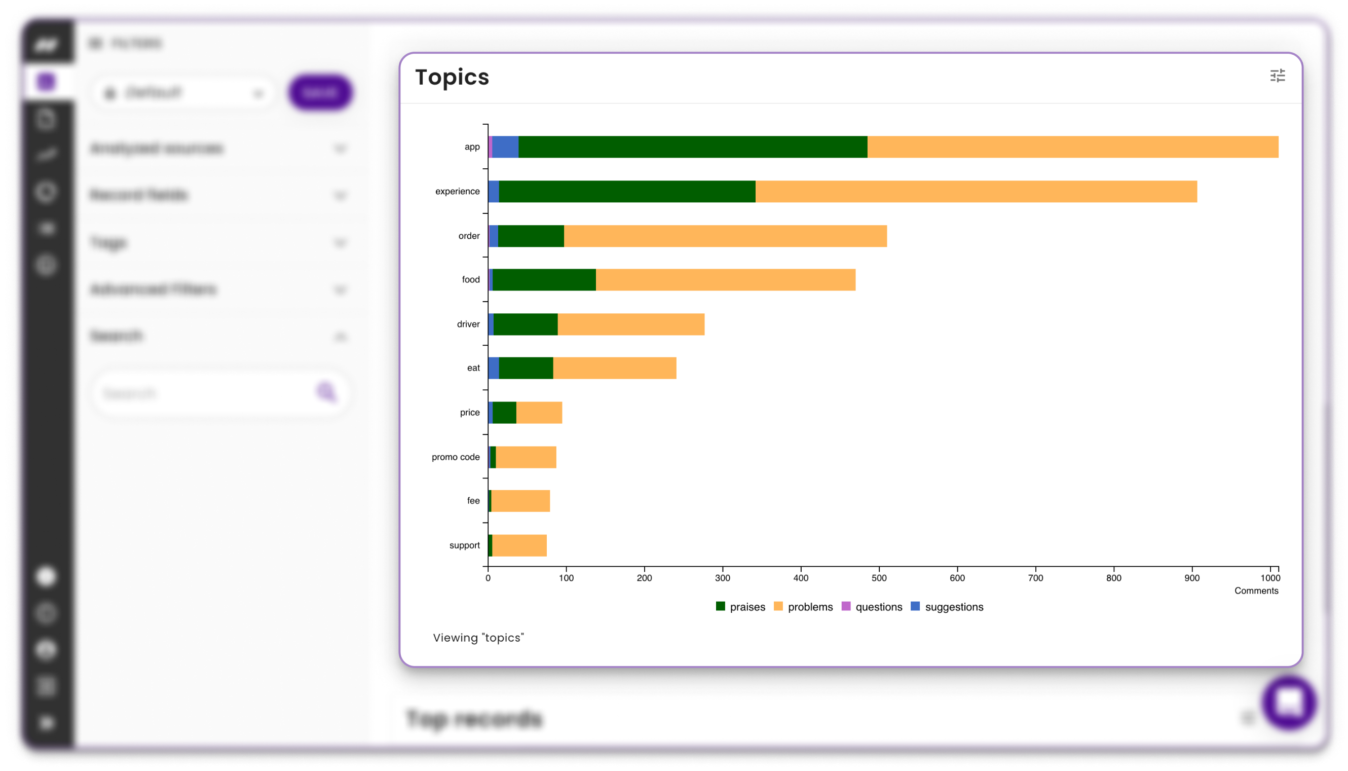Click the orange problems segment of app bar
The height and width of the screenshot is (771, 1348).
click(x=1073, y=146)
